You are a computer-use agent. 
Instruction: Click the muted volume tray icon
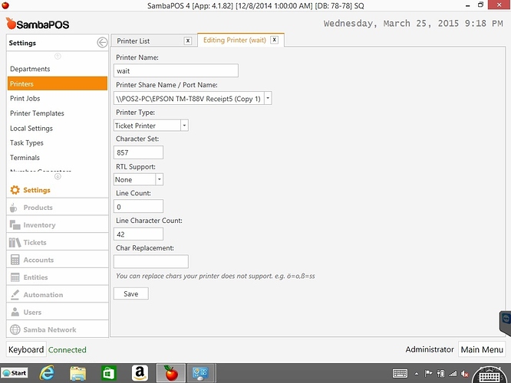pos(465,374)
